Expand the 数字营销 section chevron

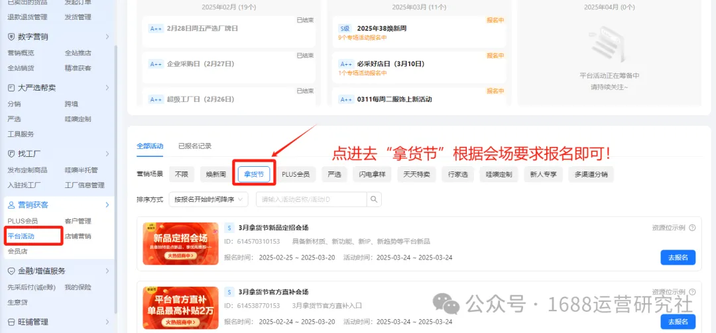[107, 36]
